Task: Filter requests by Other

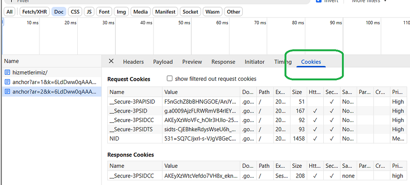Action: 233,12
